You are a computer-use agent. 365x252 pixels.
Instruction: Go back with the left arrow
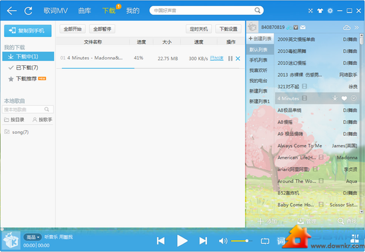(12, 11)
